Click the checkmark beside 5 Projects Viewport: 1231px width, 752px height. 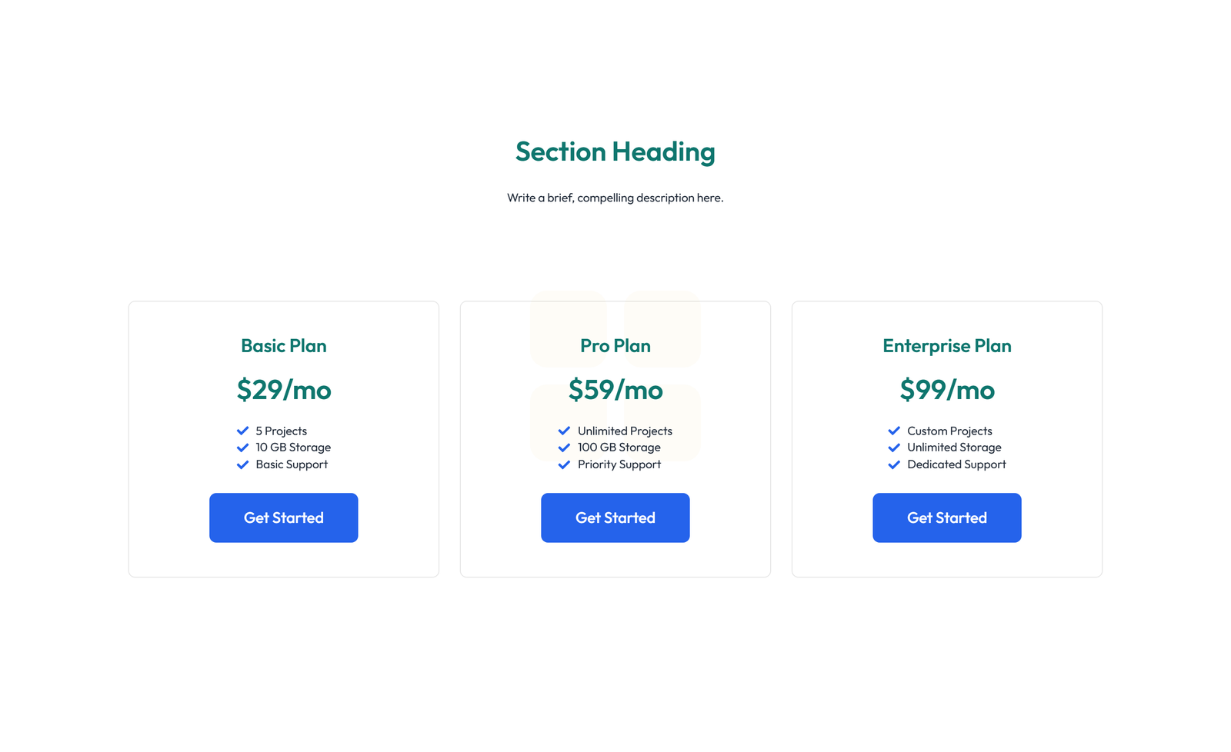tap(243, 431)
